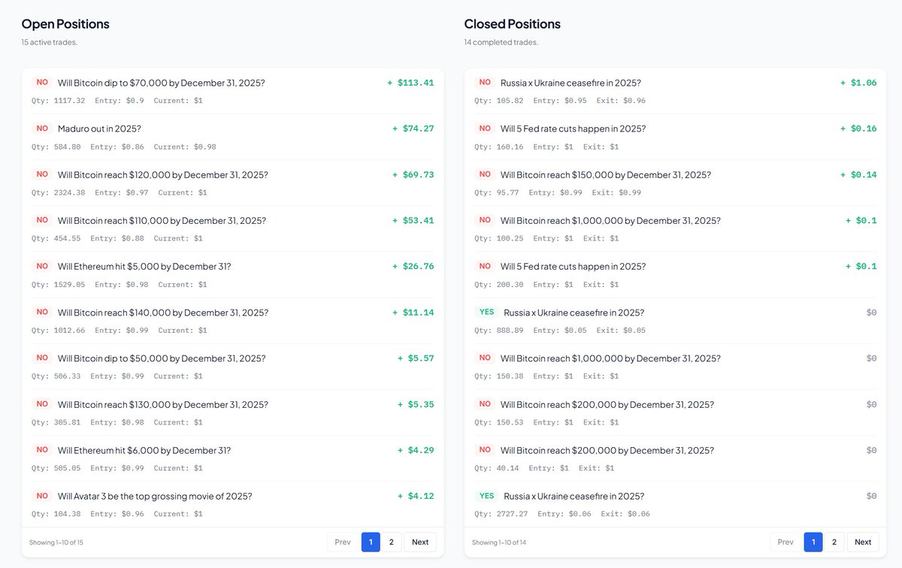Screen dimensions: 902x568
Task: Click the + $11.14 profit value
Action: (413, 312)
